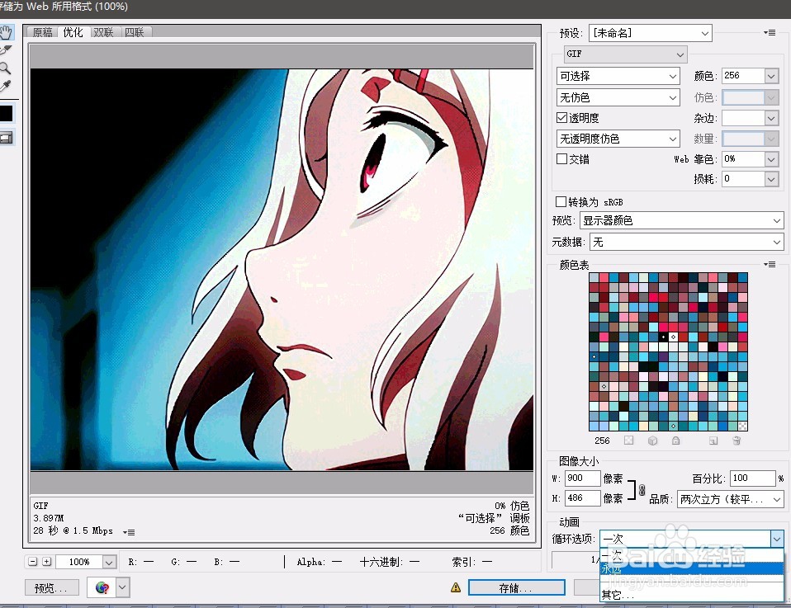Click the 百分比 percent field showing 100
This screenshot has width=791, height=608.
pos(753,478)
